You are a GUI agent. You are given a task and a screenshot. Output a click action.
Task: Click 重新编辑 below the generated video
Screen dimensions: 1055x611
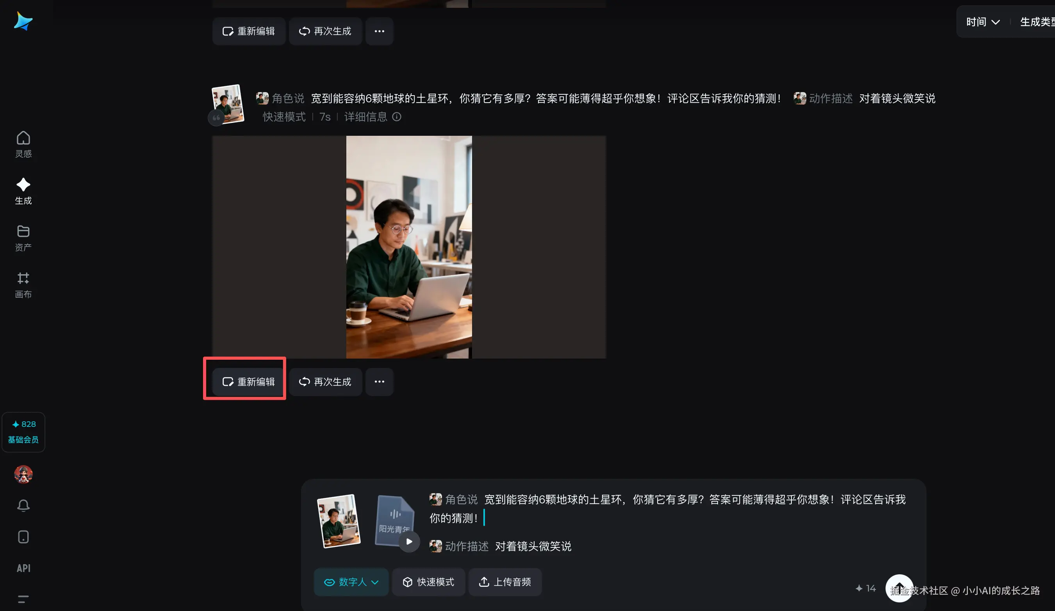(249, 382)
